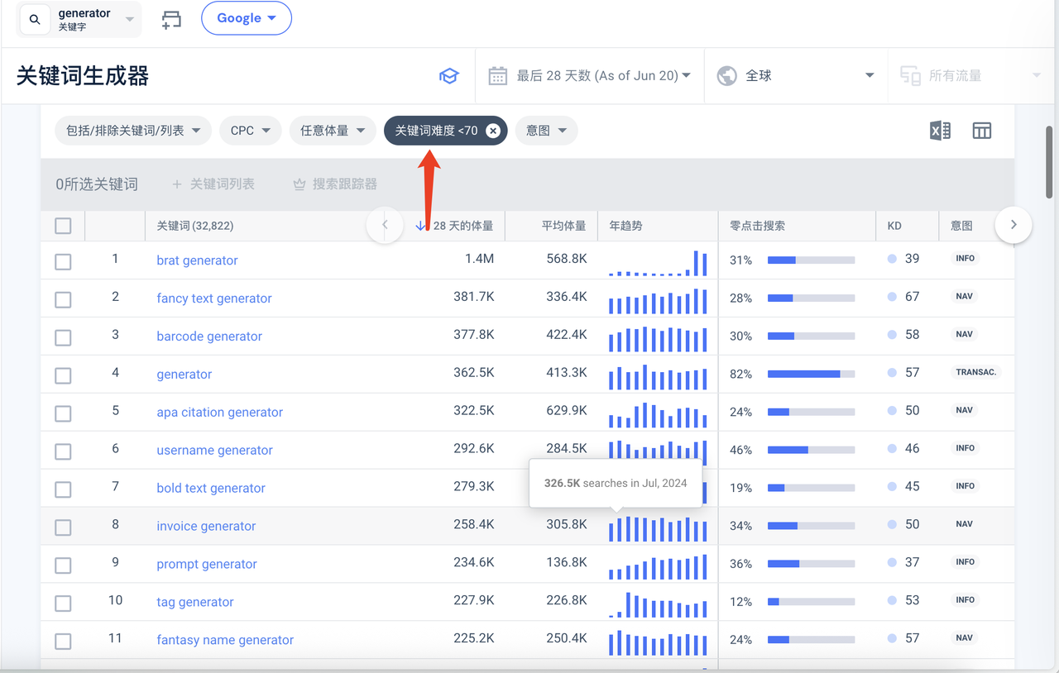Open the date range 最后 28 天数 picker
1059x673 pixels.
[x=589, y=76]
